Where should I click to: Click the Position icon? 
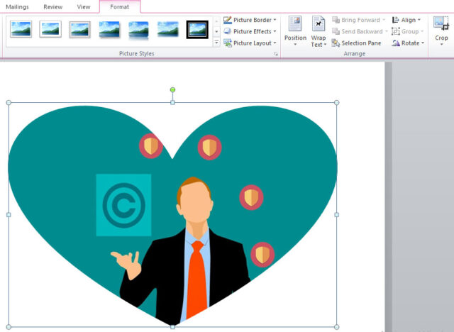(295, 23)
